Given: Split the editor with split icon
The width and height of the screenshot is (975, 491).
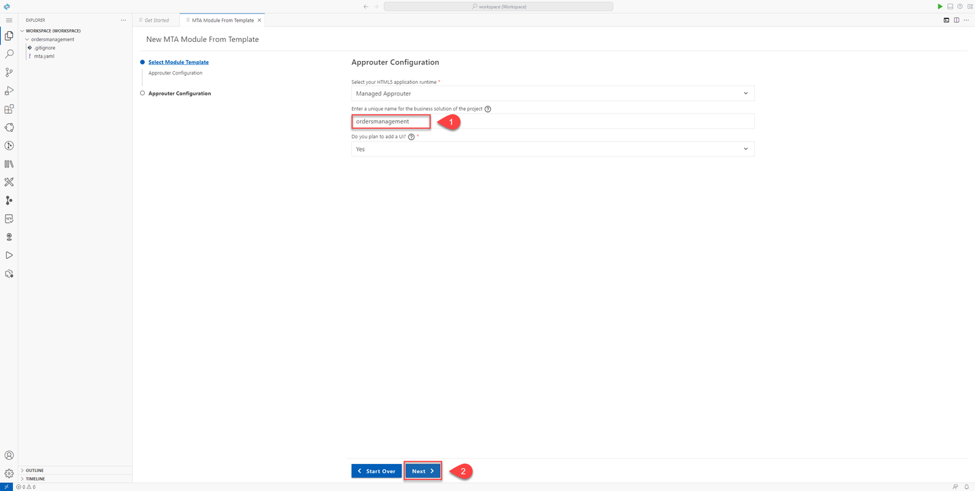Looking at the screenshot, I should [x=956, y=20].
